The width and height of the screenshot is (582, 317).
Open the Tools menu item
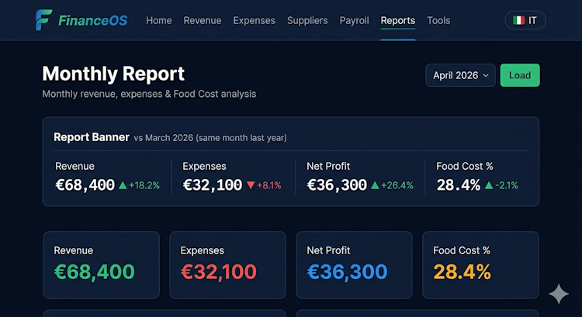(438, 20)
